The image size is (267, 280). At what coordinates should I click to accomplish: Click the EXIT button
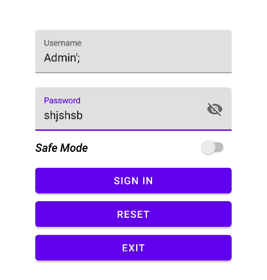(133, 248)
